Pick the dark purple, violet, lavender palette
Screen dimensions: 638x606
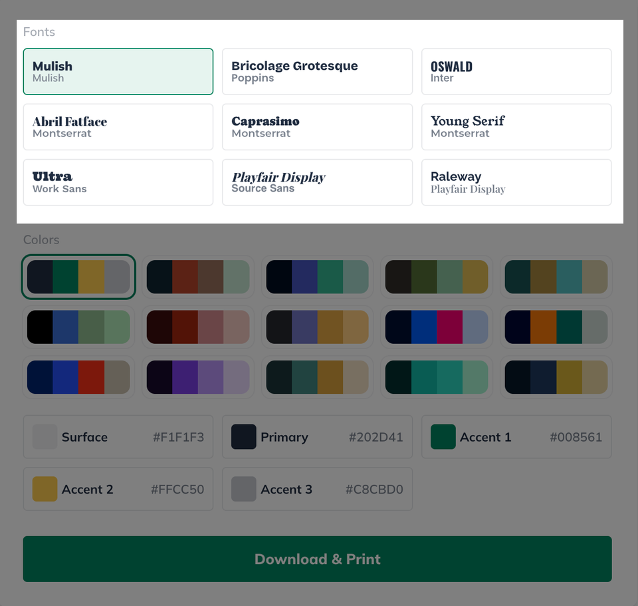coord(198,377)
